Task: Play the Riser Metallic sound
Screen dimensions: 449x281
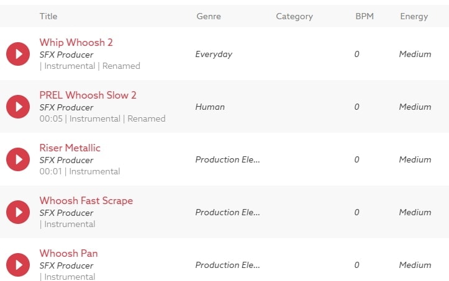Action: point(18,159)
